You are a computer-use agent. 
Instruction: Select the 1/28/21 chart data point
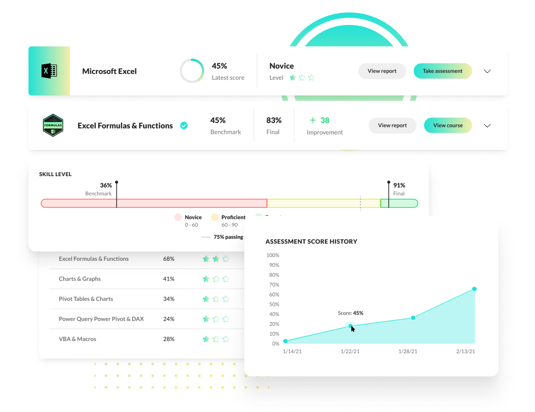click(413, 318)
